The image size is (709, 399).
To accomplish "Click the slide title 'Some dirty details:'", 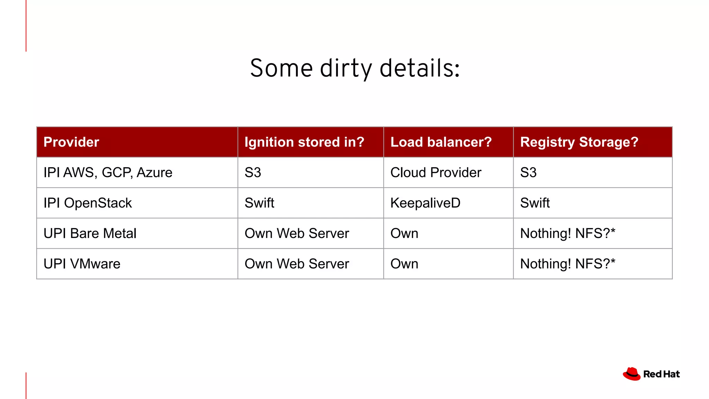I will click(x=355, y=68).
